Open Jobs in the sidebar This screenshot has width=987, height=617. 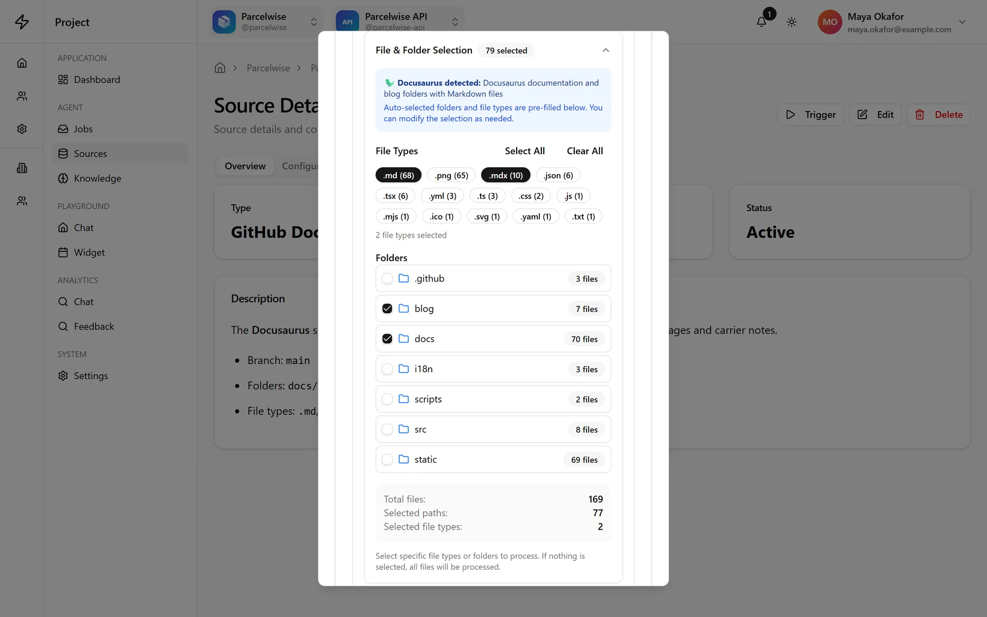coord(120,129)
